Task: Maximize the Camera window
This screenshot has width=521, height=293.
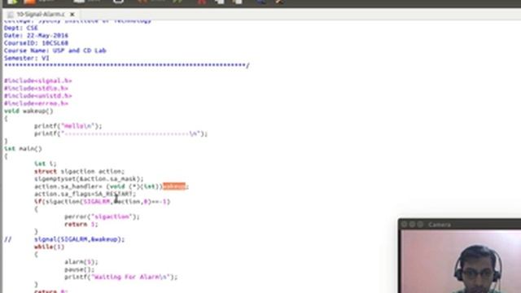Action: click(420, 225)
